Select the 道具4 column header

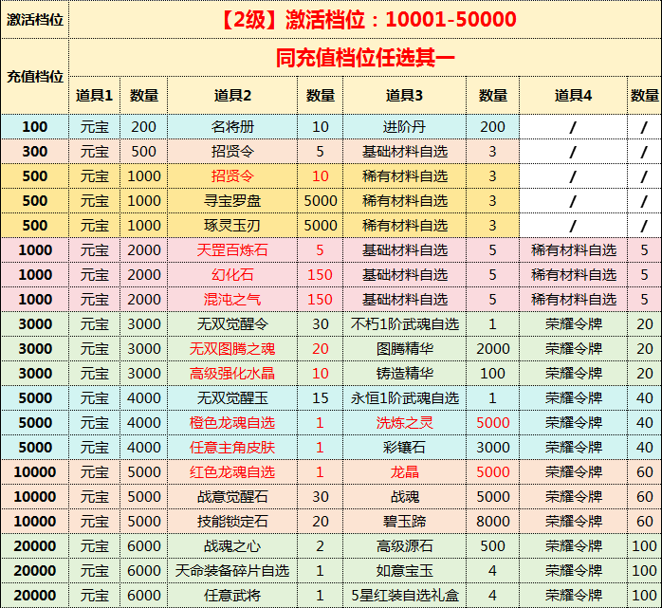573,96
